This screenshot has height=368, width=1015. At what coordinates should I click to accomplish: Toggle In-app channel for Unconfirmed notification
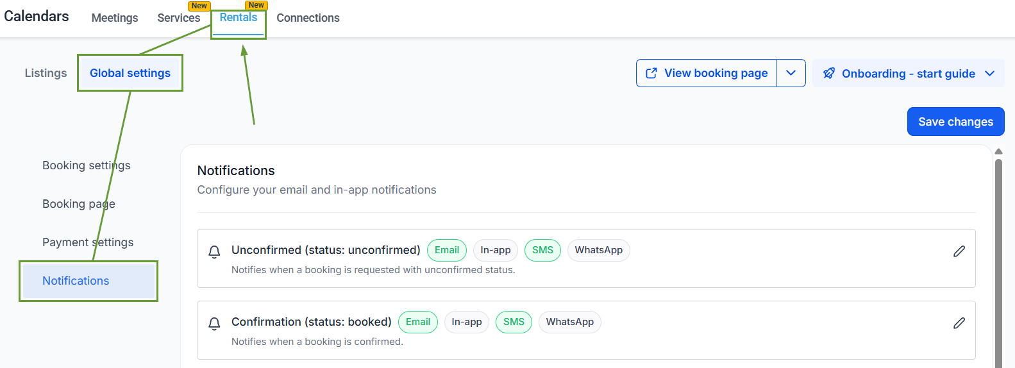pyautogui.click(x=496, y=250)
